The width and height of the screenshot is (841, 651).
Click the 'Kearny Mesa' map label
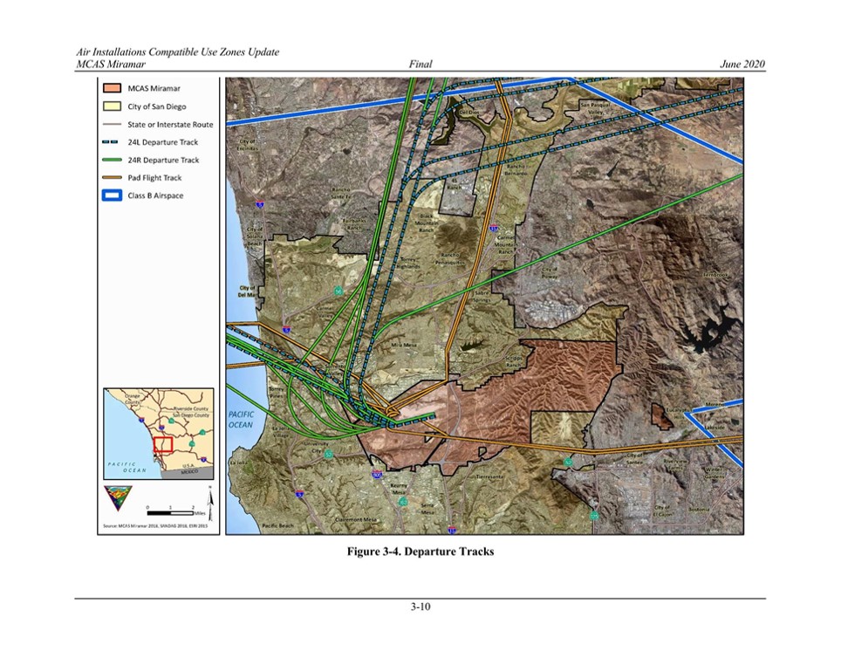(x=399, y=489)
